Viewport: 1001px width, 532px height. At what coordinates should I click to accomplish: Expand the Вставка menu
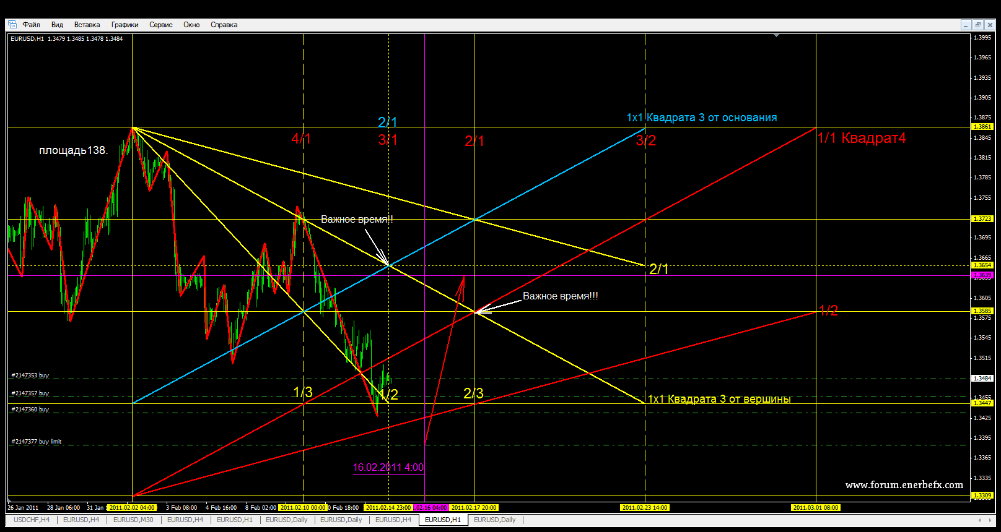87,25
